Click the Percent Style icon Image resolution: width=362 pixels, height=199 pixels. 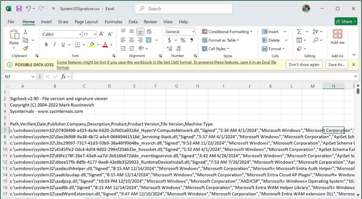(x=183, y=40)
